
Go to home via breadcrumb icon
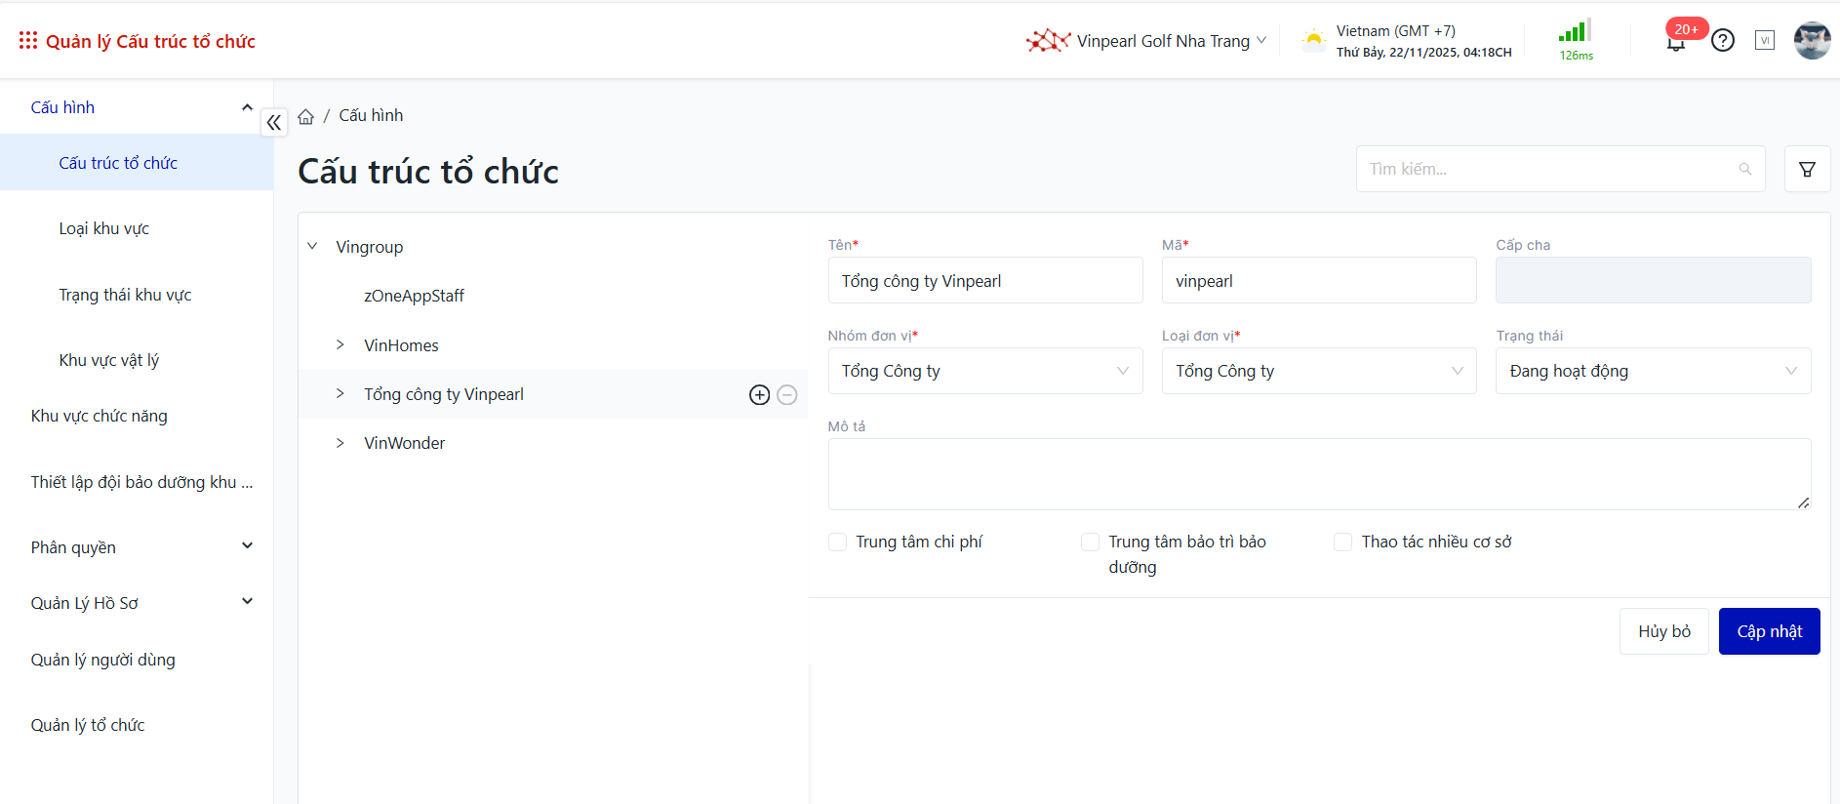click(305, 116)
